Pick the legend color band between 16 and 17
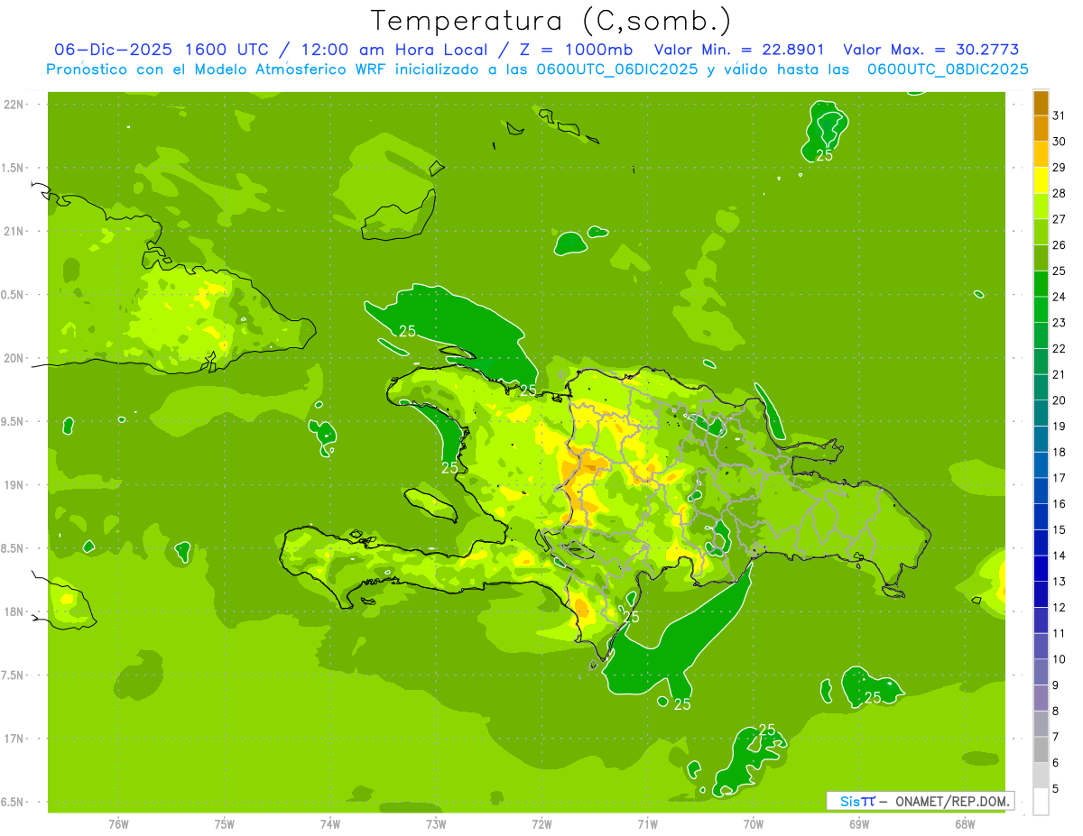This screenshot has width=1083, height=836. coord(1041,491)
